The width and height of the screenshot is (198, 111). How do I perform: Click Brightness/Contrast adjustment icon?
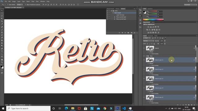pos(148,27)
